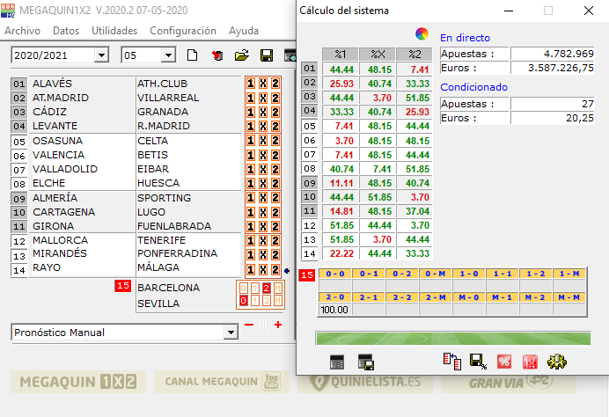
Task: Click the 100.00 value under 2 - 0
Action: (334, 310)
